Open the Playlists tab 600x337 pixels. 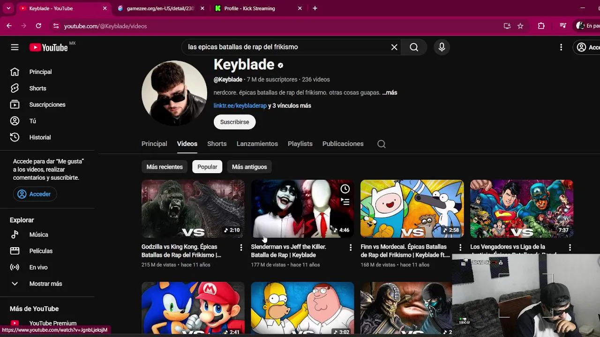click(x=300, y=144)
